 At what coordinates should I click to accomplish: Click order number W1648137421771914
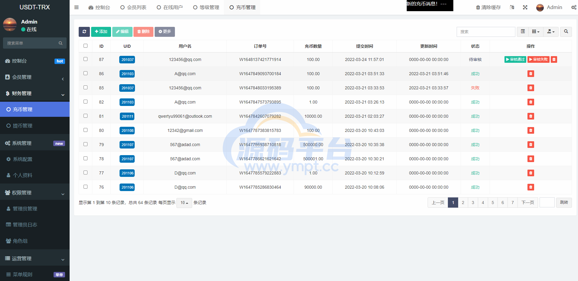(x=260, y=59)
